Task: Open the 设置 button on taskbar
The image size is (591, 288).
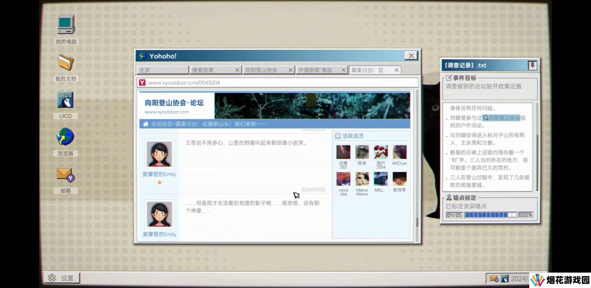Action: [62, 278]
